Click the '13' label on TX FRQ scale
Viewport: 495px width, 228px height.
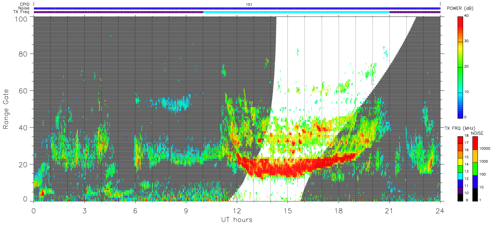click(467, 171)
